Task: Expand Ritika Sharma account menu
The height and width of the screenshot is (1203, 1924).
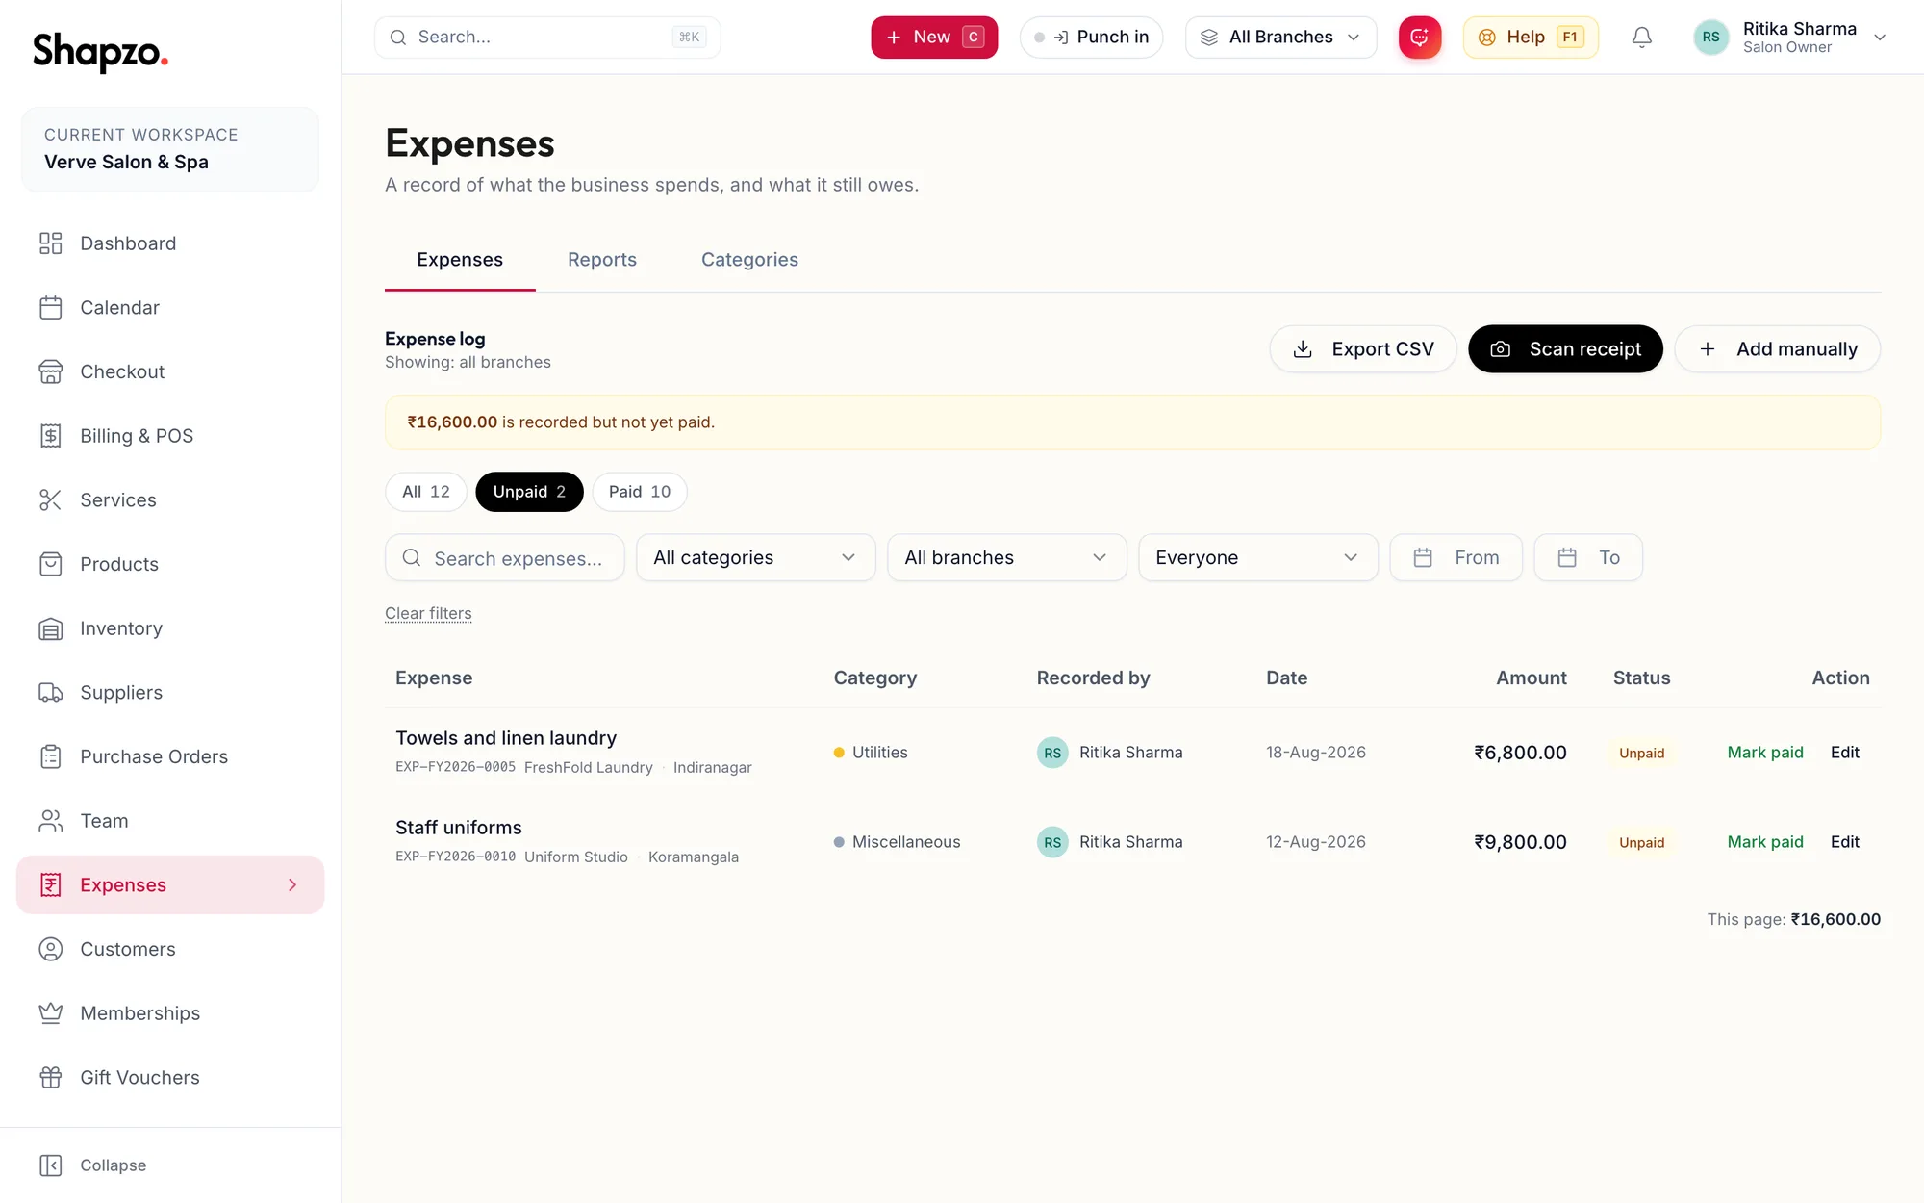Action: 1790,38
